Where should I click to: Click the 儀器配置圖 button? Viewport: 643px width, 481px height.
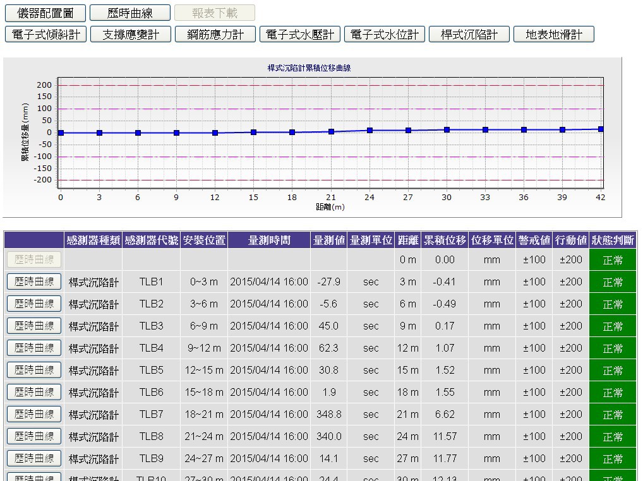45,13
